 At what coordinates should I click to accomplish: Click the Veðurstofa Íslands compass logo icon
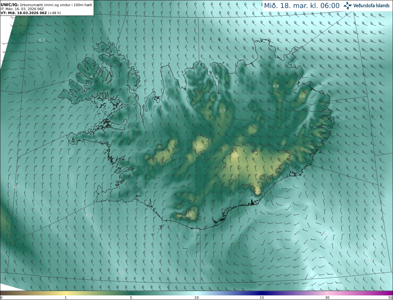tap(348, 6)
